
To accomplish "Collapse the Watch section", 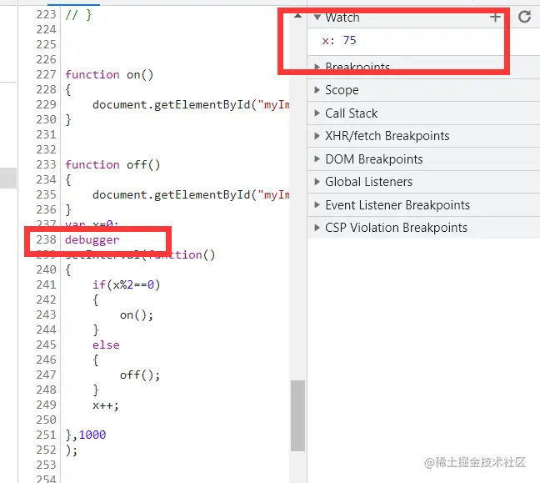I will [317, 17].
